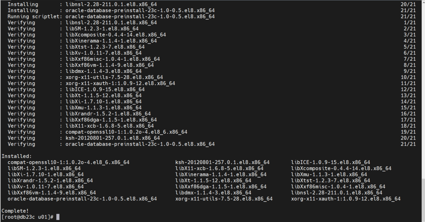This screenshot has width=425, height=222.
Task: Click xorg-x11-utils entry in the Installed list
Action: coord(224,199)
